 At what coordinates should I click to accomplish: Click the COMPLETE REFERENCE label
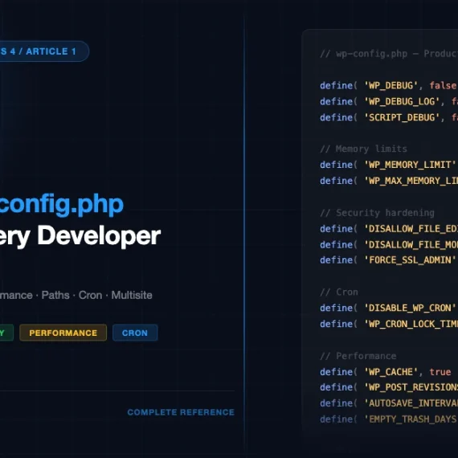point(181,412)
